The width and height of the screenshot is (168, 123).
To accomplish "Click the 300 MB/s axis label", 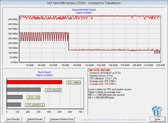I will [13, 34].
